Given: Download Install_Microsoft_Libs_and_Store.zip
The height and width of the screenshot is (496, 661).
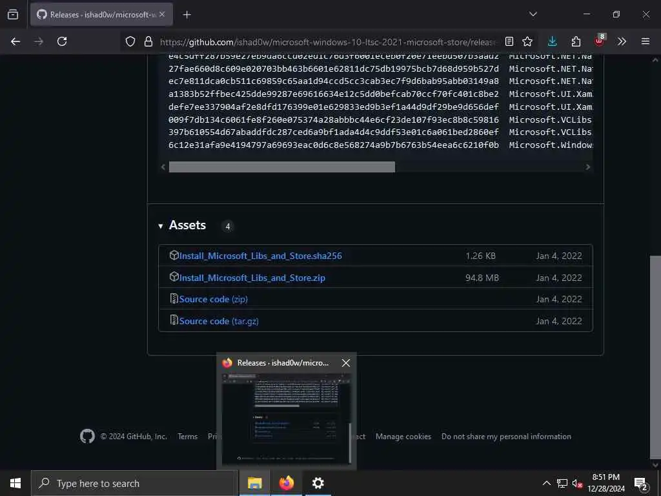Looking at the screenshot, I should coord(252,278).
